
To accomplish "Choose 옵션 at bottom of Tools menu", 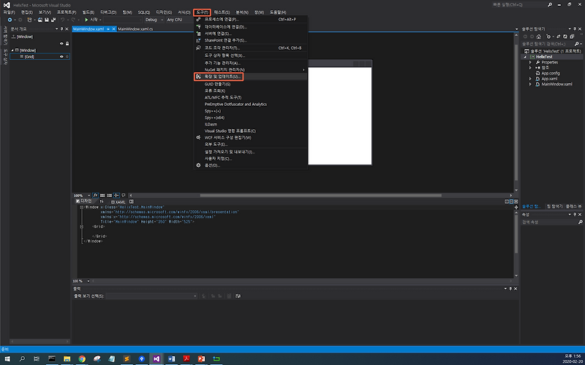I will coord(212,166).
